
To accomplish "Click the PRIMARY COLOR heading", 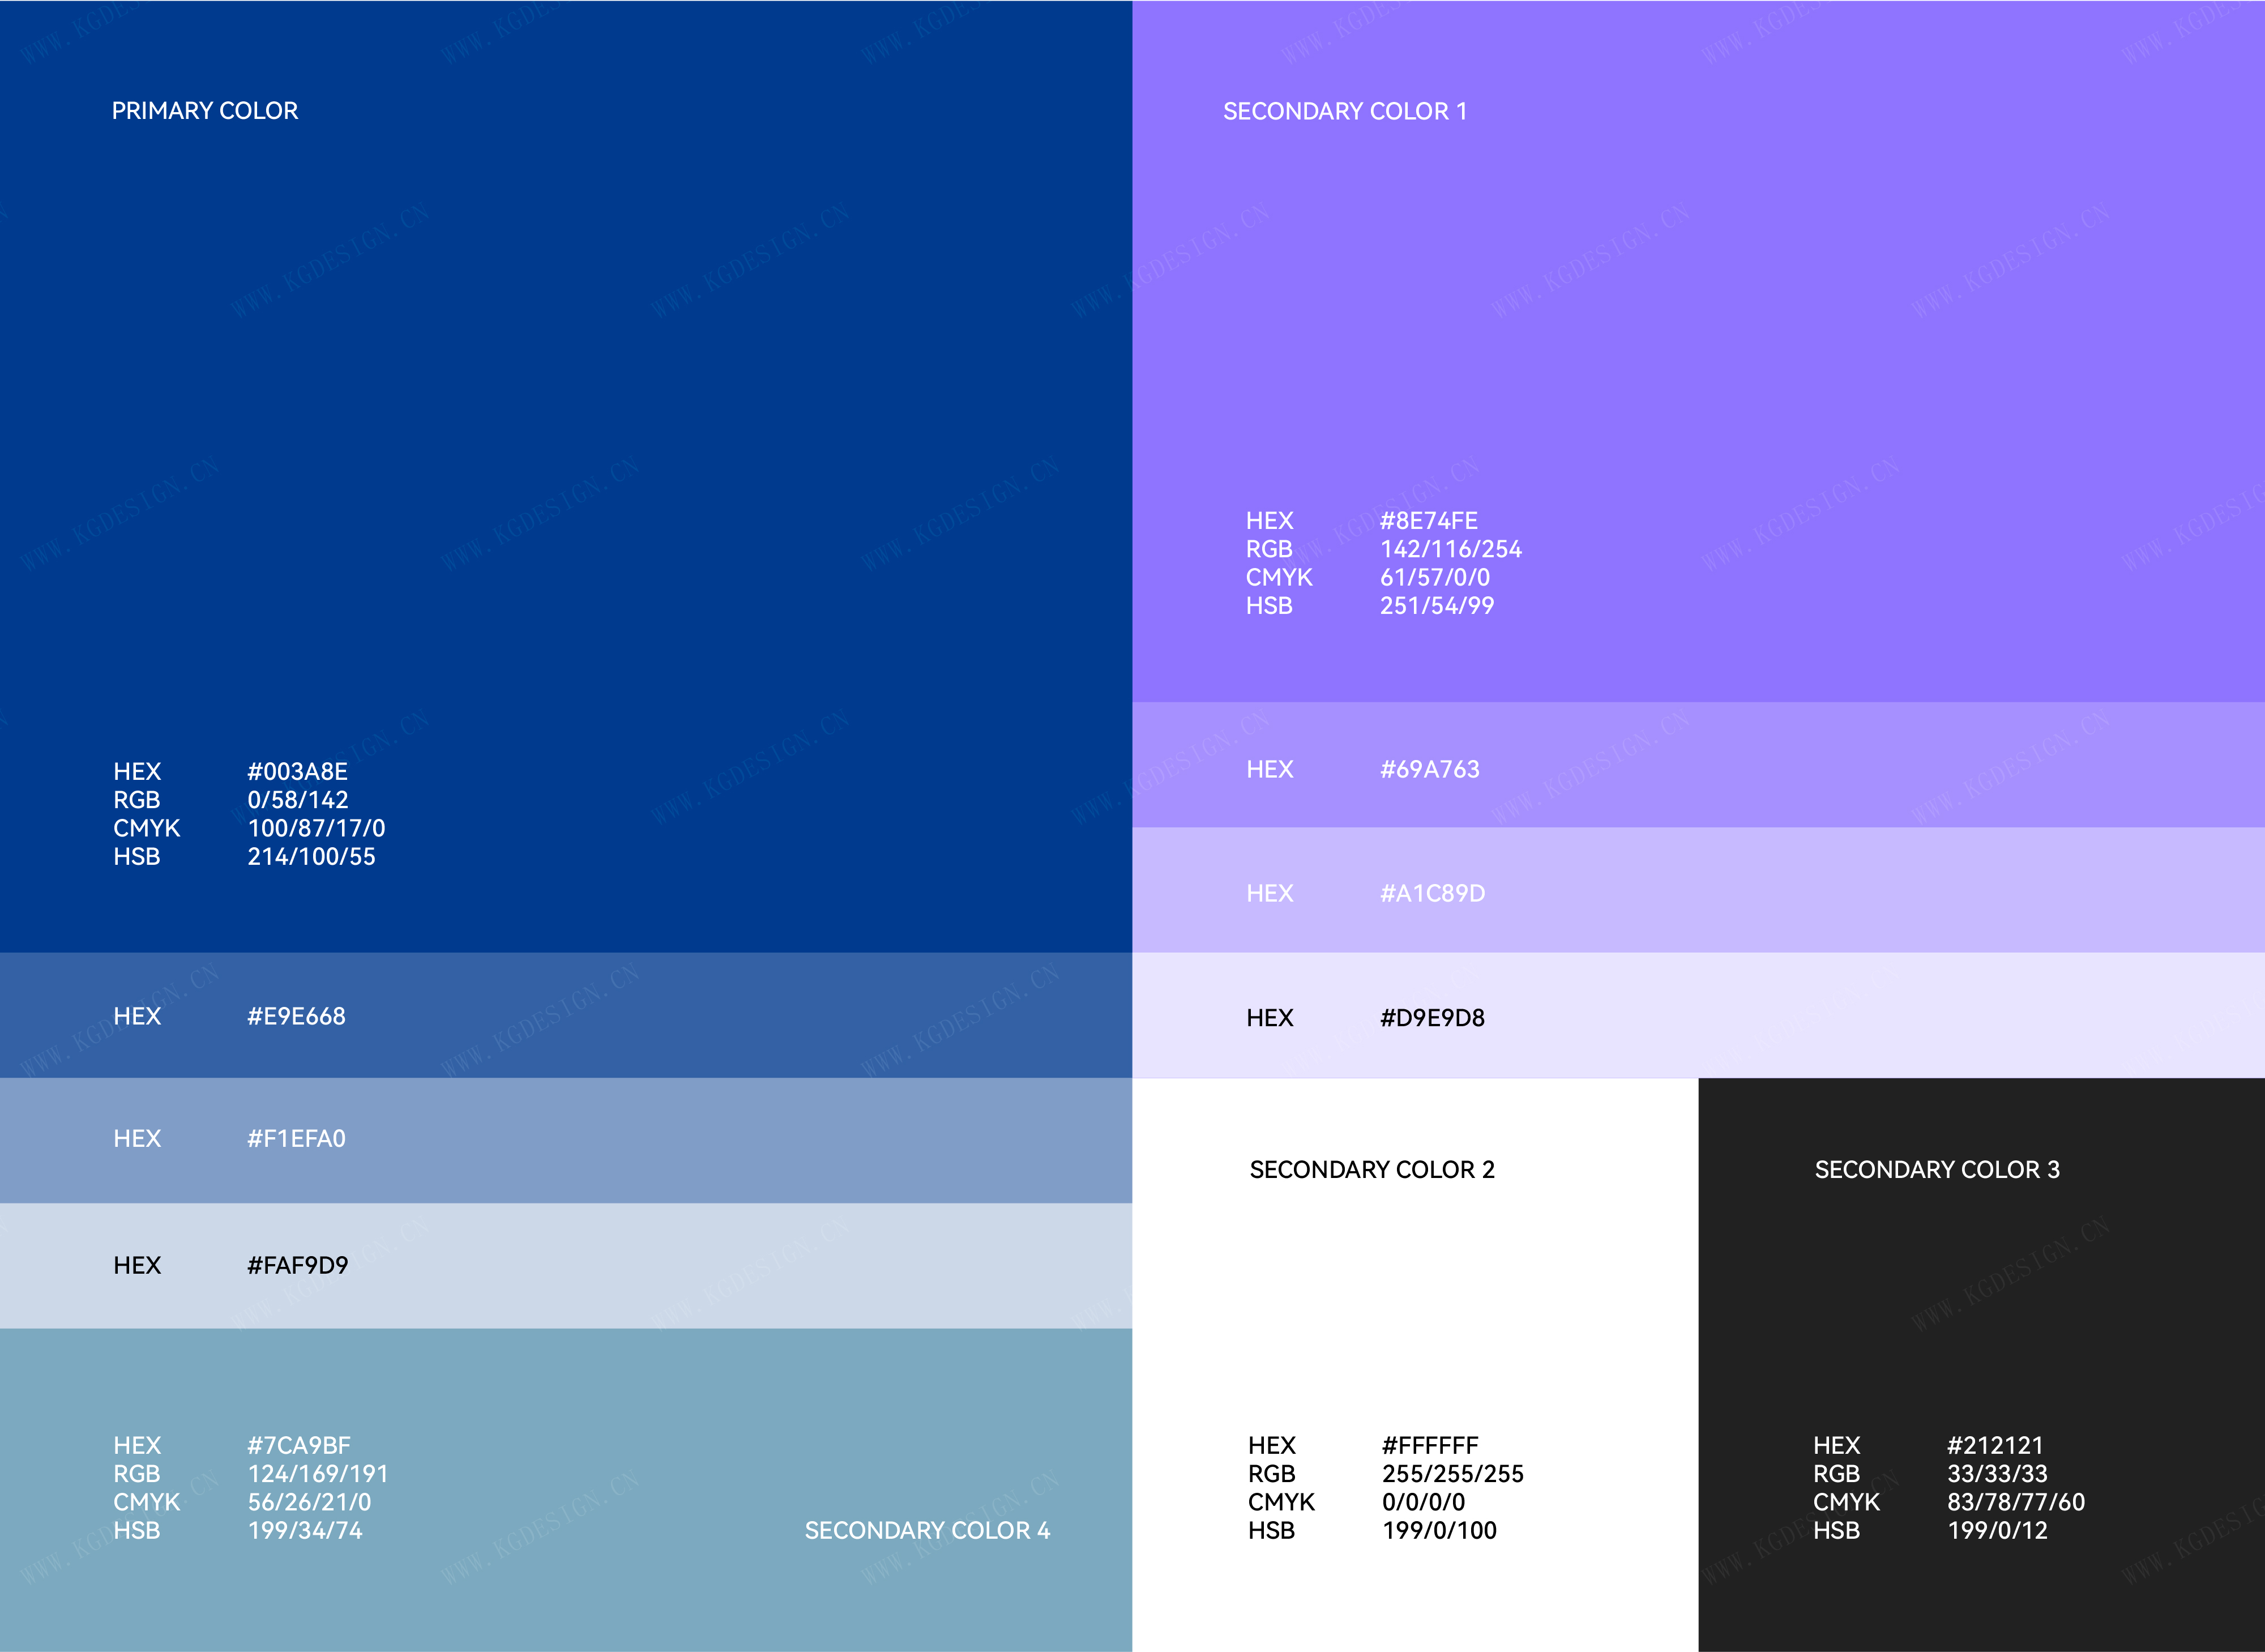I will [205, 111].
